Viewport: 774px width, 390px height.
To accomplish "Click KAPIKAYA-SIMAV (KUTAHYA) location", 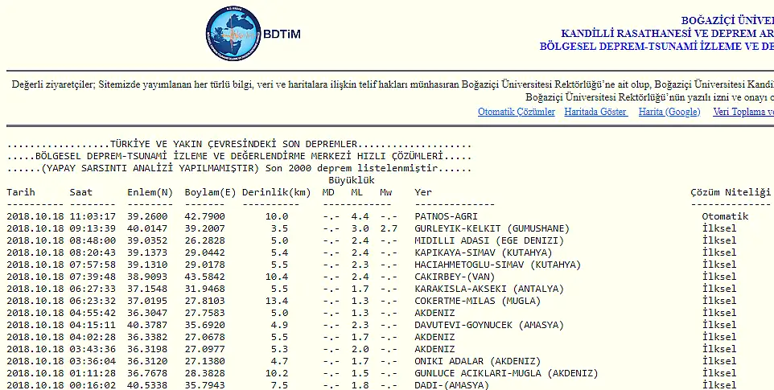I will (484, 252).
